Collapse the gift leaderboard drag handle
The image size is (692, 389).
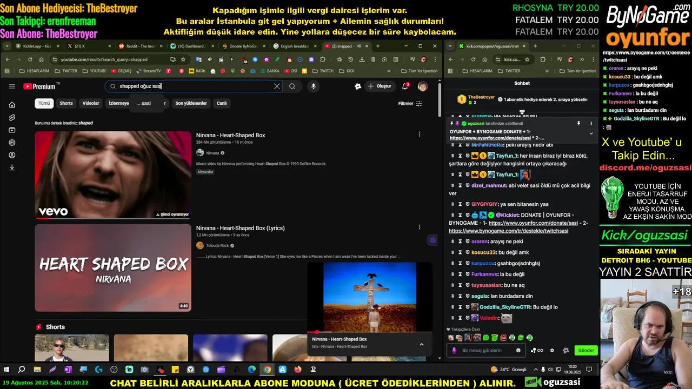coord(522,112)
